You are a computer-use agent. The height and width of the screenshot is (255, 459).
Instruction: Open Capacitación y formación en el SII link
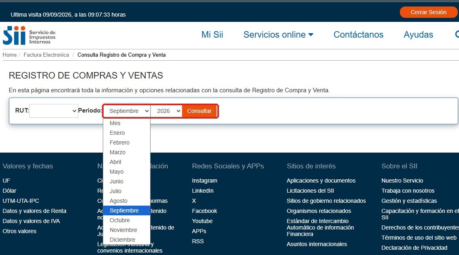(420, 214)
